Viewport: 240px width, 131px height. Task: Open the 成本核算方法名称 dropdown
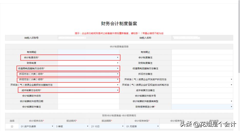(89, 90)
